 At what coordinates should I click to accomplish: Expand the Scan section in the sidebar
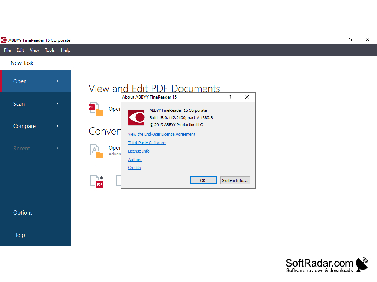(x=35, y=103)
